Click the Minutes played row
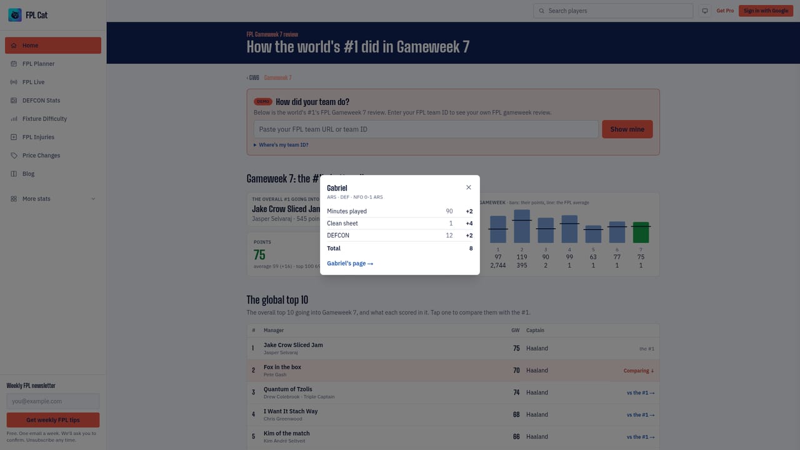 400,211
